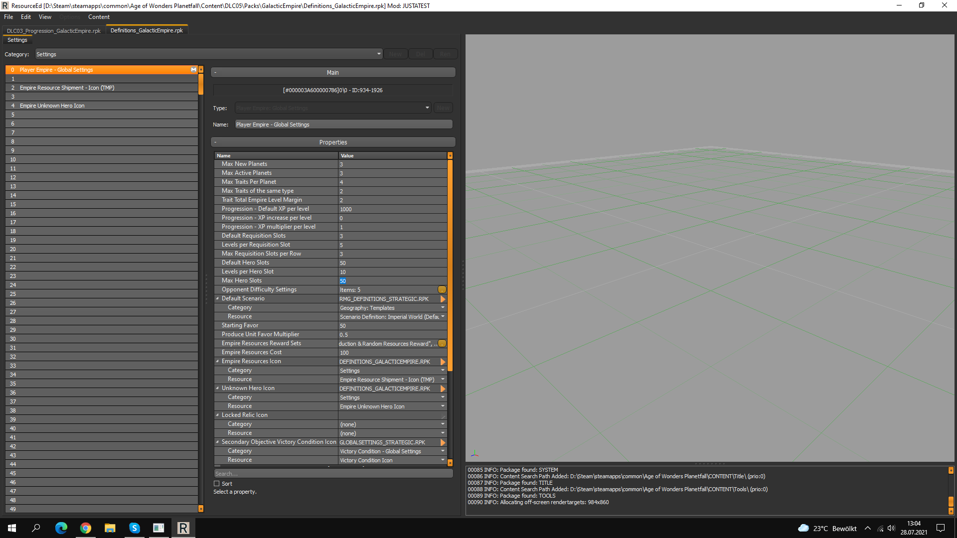Screen dimensions: 957x538
Task: Open the Empire Resources Reward Sets editor button
Action: click(442, 343)
